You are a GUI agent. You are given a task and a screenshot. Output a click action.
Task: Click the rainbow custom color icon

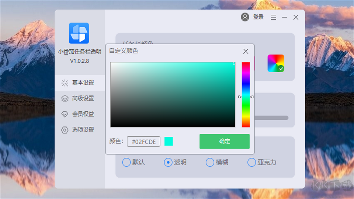click(x=276, y=63)
